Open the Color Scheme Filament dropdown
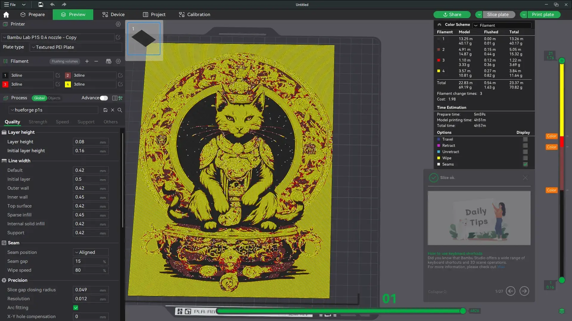This screenshot has height=321, width=572. click(502, 25)
